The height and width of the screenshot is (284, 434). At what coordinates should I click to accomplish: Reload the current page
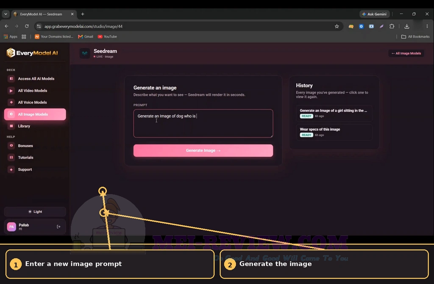(x=27, y=26)
